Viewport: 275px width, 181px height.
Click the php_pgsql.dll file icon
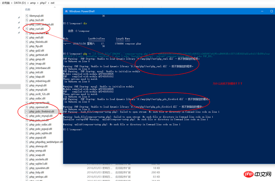click(27, 138)
